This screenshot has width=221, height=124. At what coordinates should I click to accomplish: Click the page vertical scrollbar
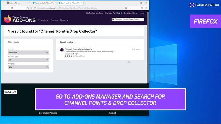(x=148, y=48)
